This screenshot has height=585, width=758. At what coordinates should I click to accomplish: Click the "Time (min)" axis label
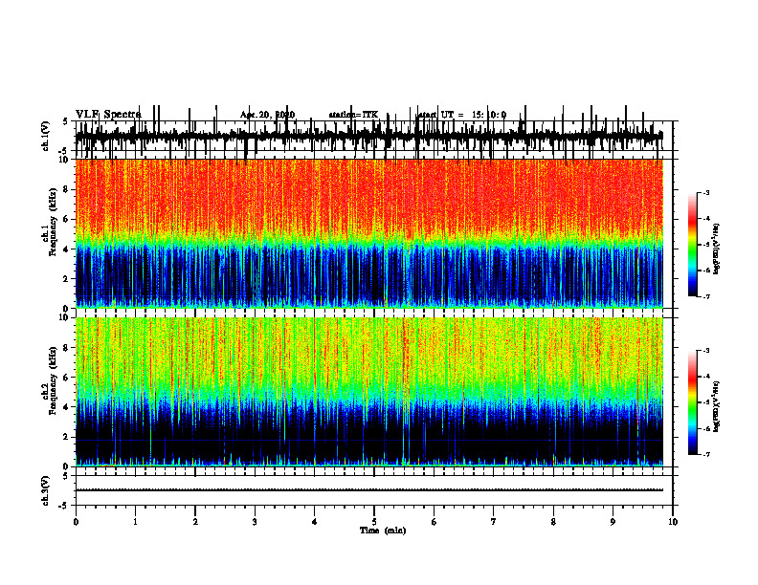pyautogui.click(x=383, y=531)
